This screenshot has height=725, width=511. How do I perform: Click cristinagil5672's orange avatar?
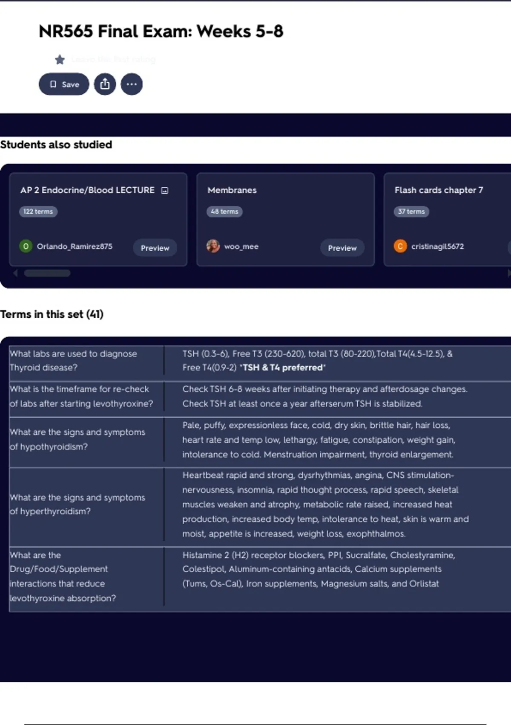(x=400, y=246)
